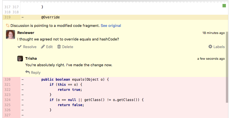Edit the Reviewer's comment with the pencil

tap(47, 47)
